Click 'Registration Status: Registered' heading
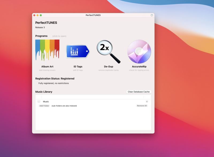This screenshot has height=157, width=214. pyautogui.click(x=55, y=79)
